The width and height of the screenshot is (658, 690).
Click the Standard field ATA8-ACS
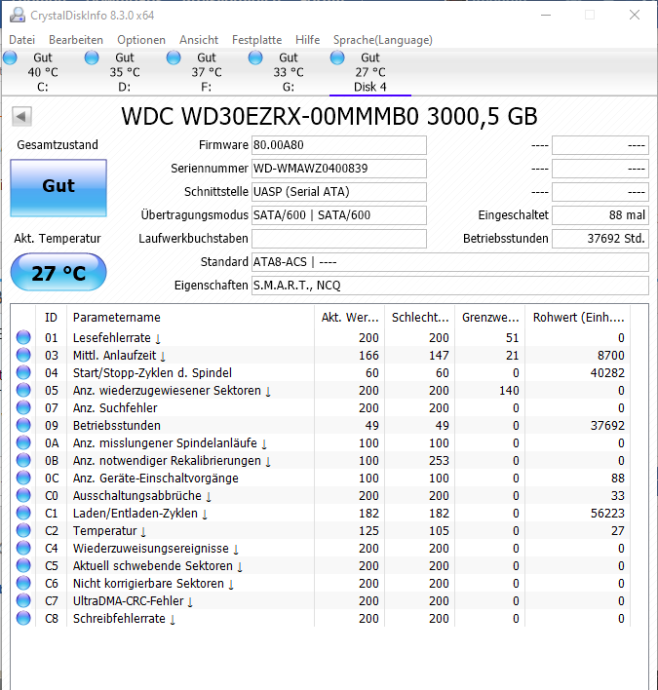point(450,262)
